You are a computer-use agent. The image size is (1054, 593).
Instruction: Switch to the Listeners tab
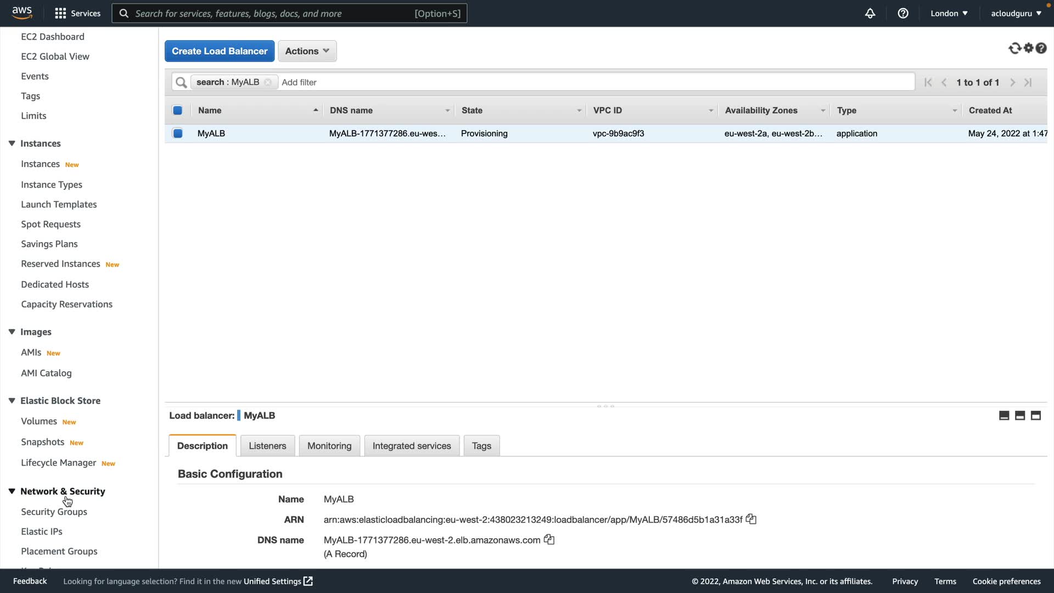tap(267, 446)
